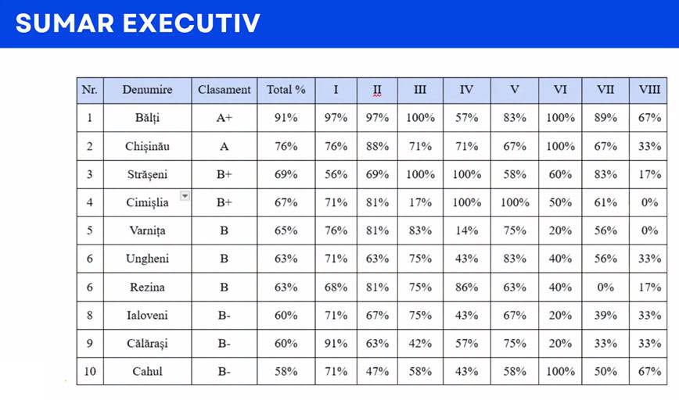Open the filter dropdown beside Cimișlia
Viewport: 679px width, 400px height.
pyautogui.click(x=185, y=196)
